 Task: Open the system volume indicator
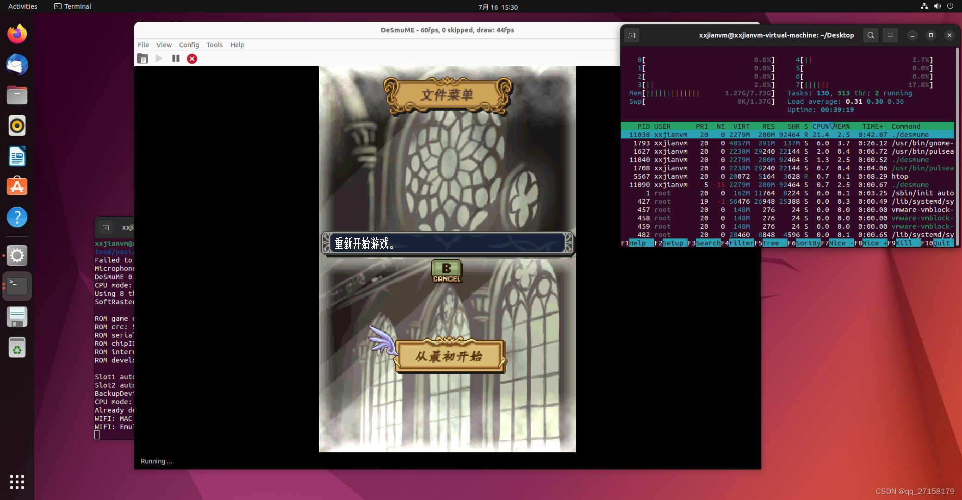pyautogui.click(x=937, y=6)
